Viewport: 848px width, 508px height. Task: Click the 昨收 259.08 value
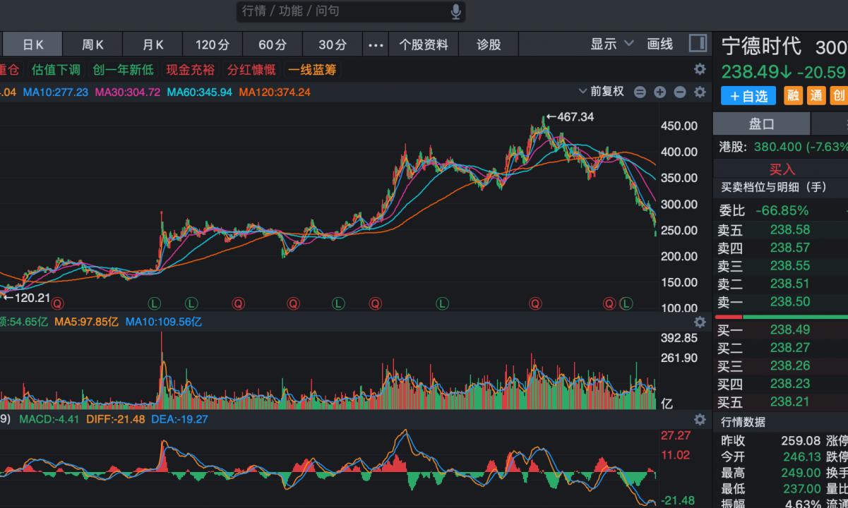coord(801,440)
